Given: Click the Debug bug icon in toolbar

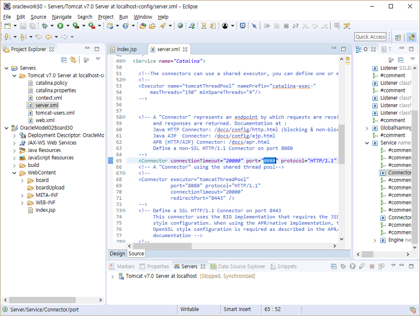Looking at the screenshot, I should pyautogui.click(x=45, y=26).
